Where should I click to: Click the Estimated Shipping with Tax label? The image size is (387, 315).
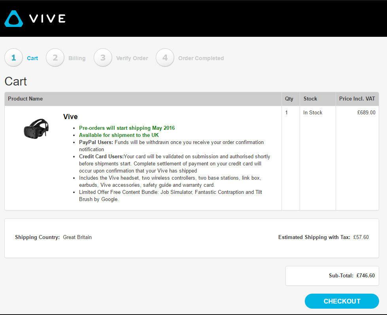click(x=314, y=237)
